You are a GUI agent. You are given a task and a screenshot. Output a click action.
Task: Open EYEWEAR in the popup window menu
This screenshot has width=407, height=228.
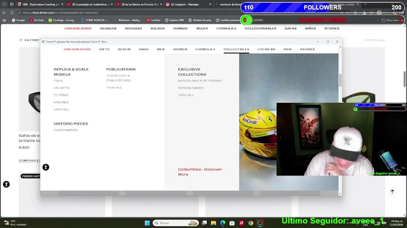266,49
